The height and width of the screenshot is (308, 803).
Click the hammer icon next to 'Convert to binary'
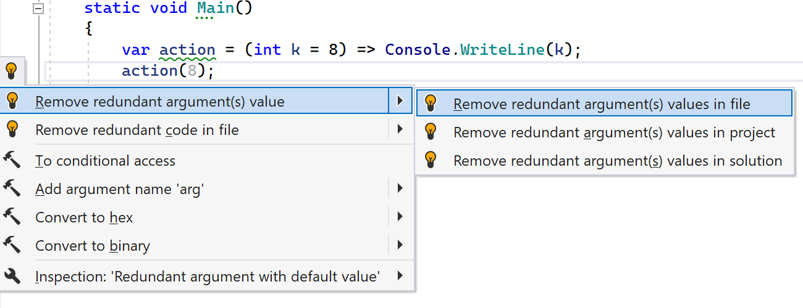[12, 246]
